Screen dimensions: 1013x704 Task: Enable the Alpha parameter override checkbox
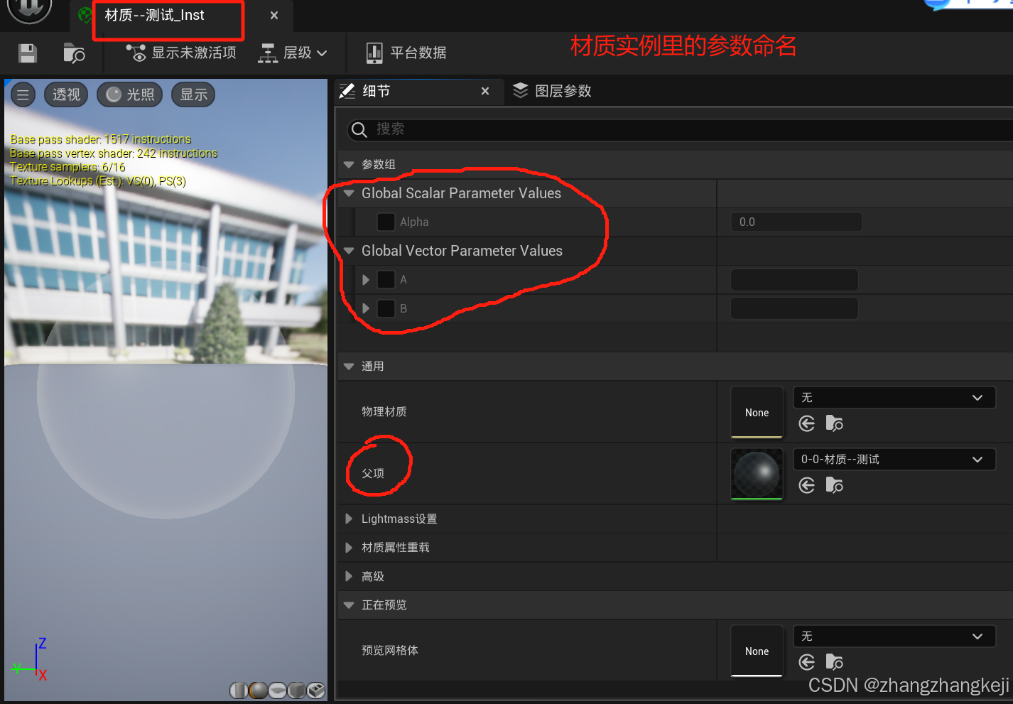coord(386,222)
